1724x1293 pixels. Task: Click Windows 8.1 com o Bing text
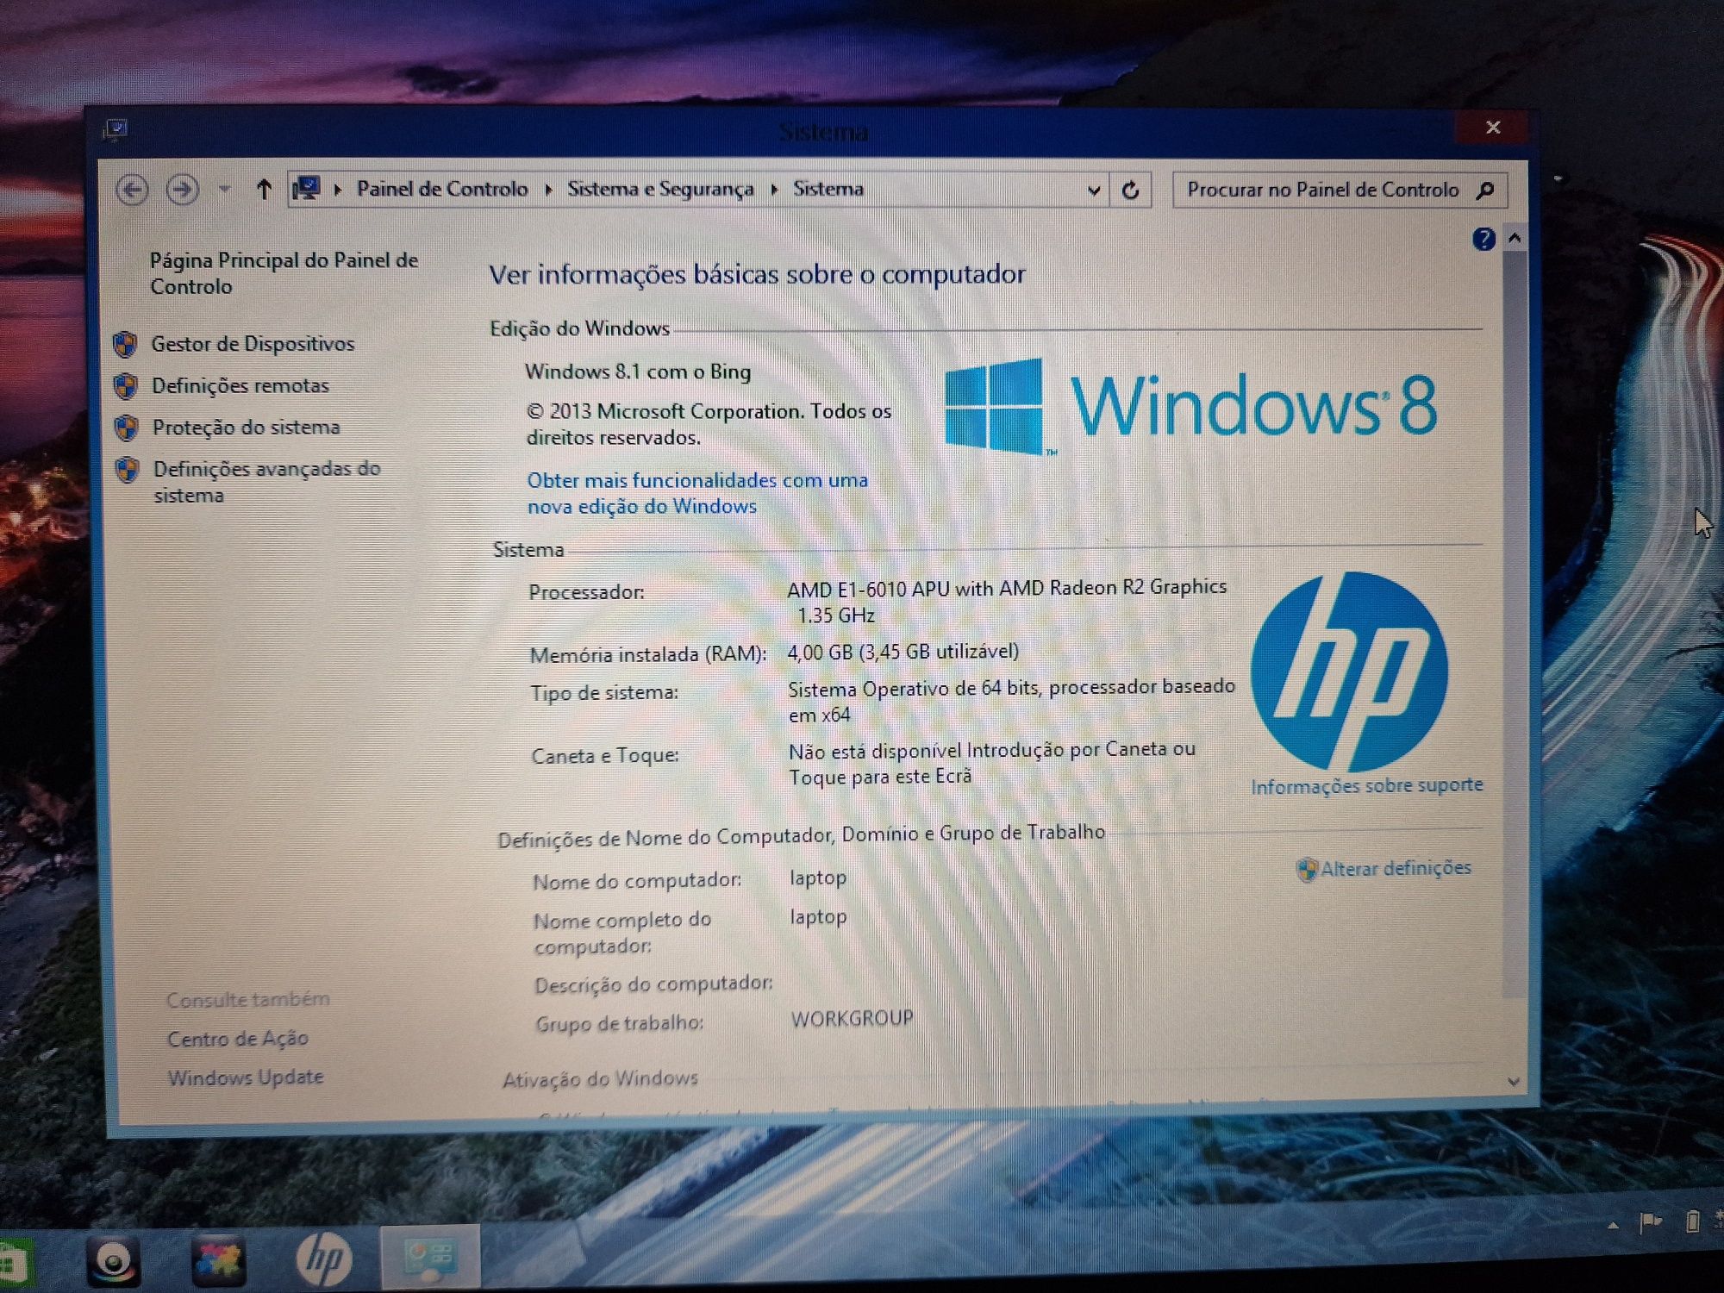point(638,372)
